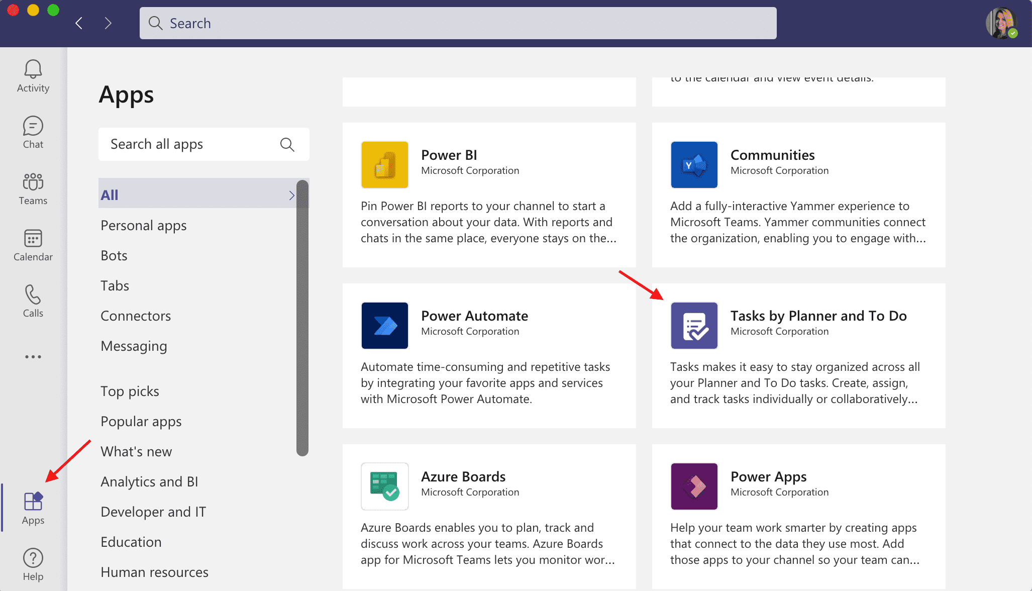
Task: Click the category list scrollbar
Action: click(x=302, y=317)
